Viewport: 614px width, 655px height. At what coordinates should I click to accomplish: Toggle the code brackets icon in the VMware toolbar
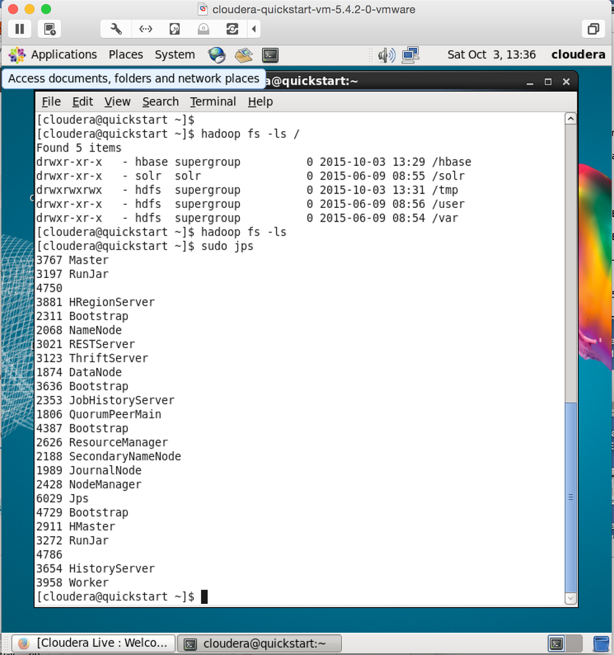pos(145,29)
